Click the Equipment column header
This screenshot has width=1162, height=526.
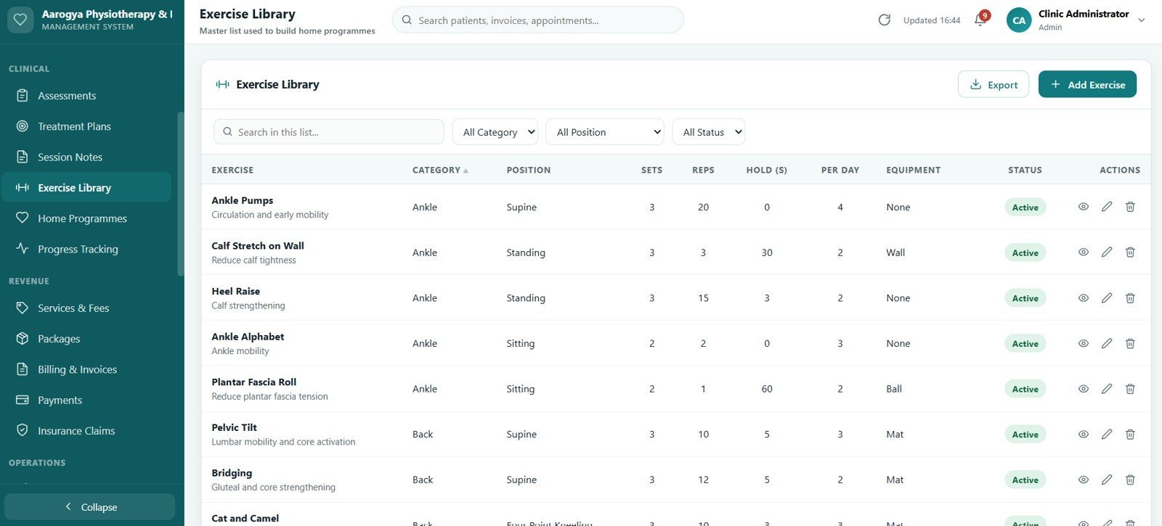pyautogui.click(x=913, y=170)
